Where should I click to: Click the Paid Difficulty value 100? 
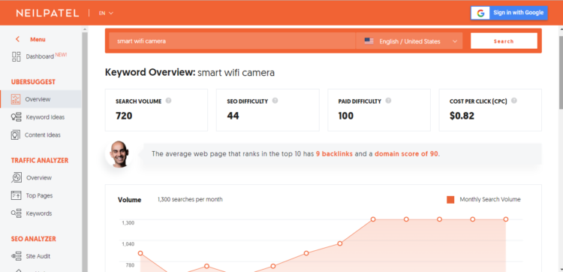coord(346,116)
